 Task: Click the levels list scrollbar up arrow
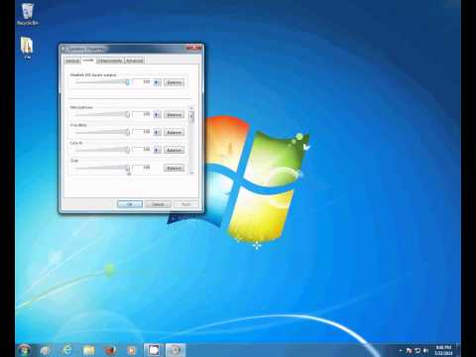coord(191,108)
